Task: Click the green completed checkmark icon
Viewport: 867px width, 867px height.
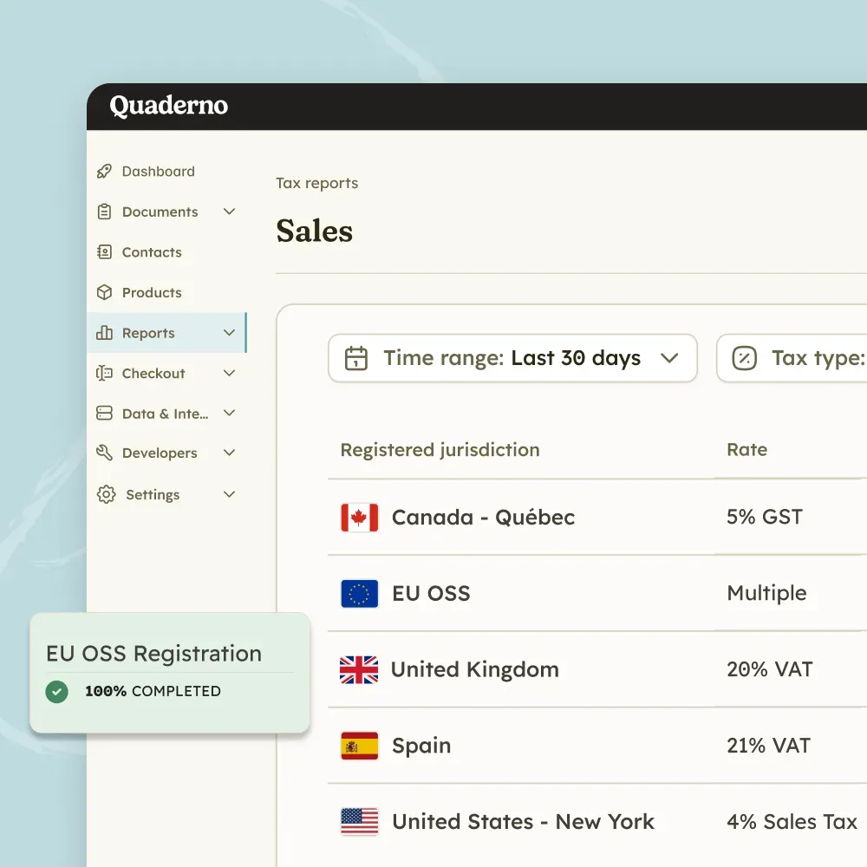Action: point(56,692)
